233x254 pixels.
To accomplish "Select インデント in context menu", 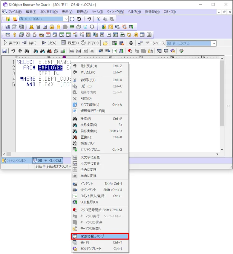I will (100, 184).
